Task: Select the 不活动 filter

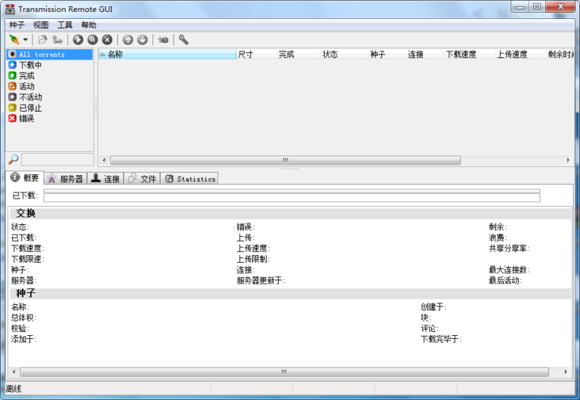Action: coord(50,97)
